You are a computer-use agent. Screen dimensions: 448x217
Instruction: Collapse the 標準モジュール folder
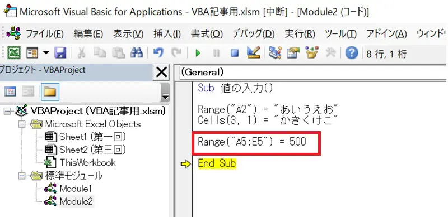coord(21,176)
